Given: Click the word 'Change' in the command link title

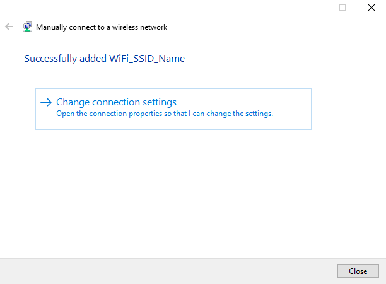Looking at the screenshot, I should [x=73, y=102].
